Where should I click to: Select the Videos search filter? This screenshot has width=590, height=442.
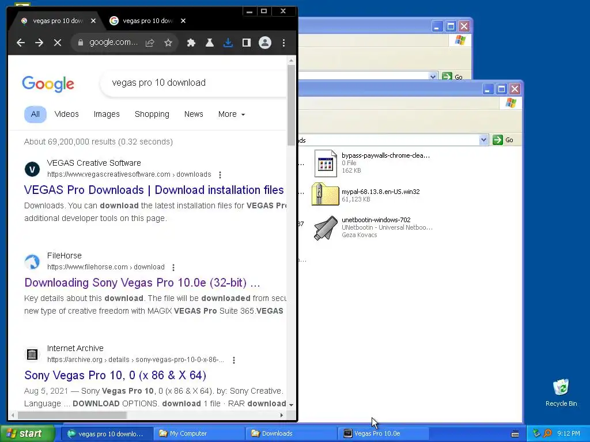click(x=67, y=115)
